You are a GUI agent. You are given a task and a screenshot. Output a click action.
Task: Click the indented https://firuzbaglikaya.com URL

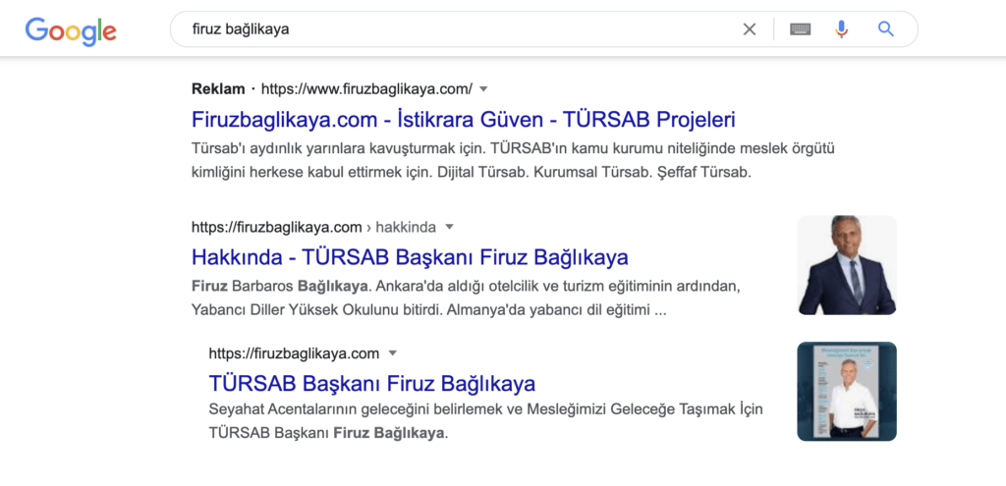point(294,353)
